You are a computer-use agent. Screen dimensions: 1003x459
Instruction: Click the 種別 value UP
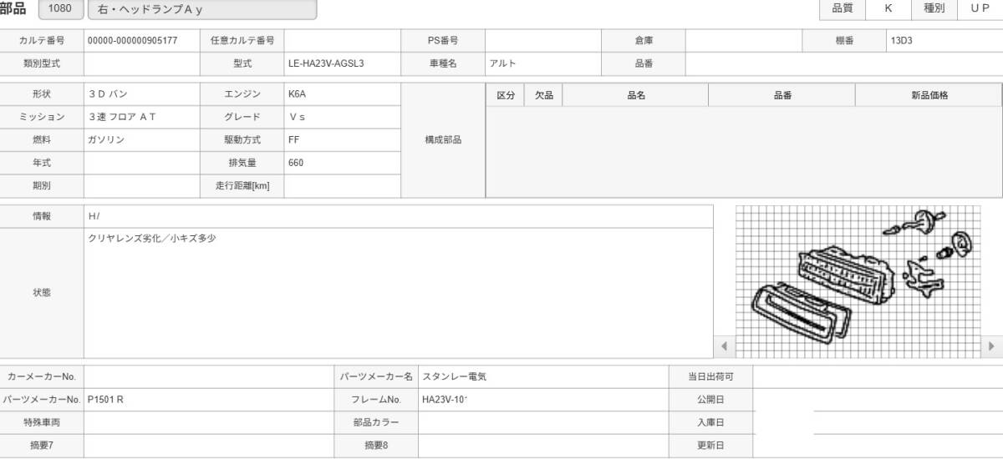980,8
